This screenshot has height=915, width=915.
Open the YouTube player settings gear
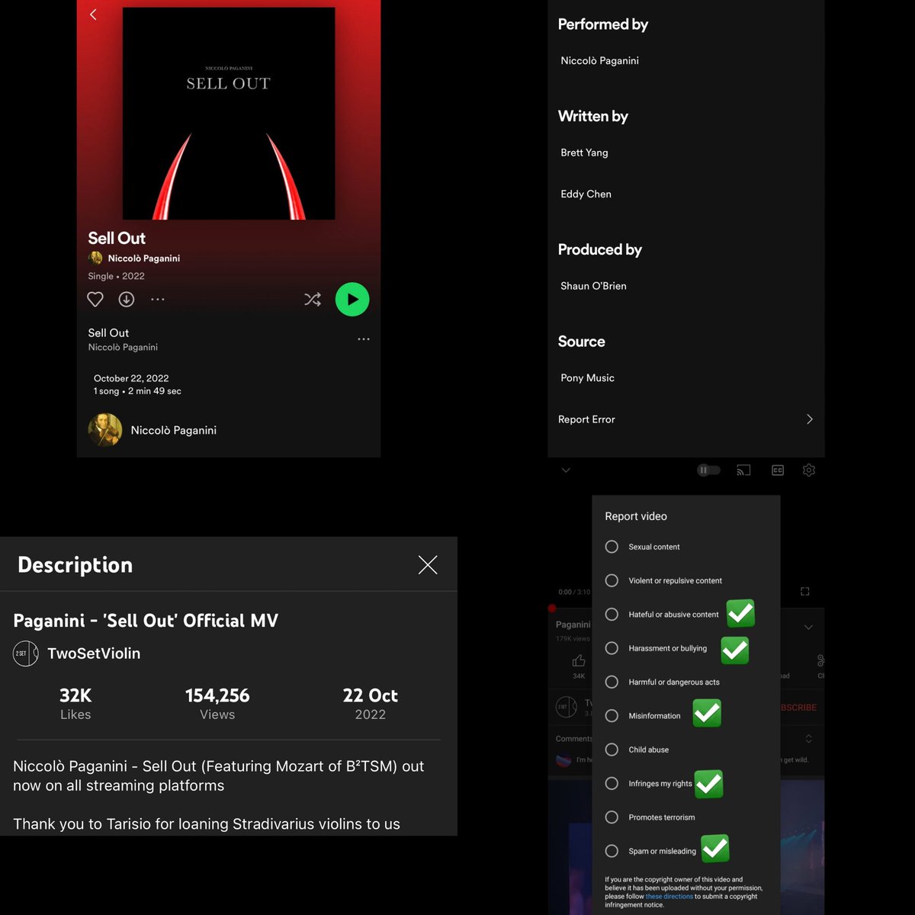pyautogui.click(x=809, y=470)
